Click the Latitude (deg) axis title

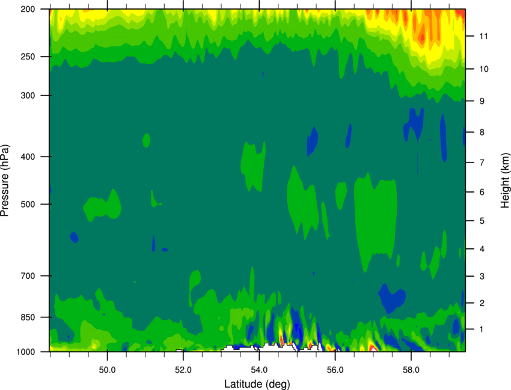click(257, 384)
